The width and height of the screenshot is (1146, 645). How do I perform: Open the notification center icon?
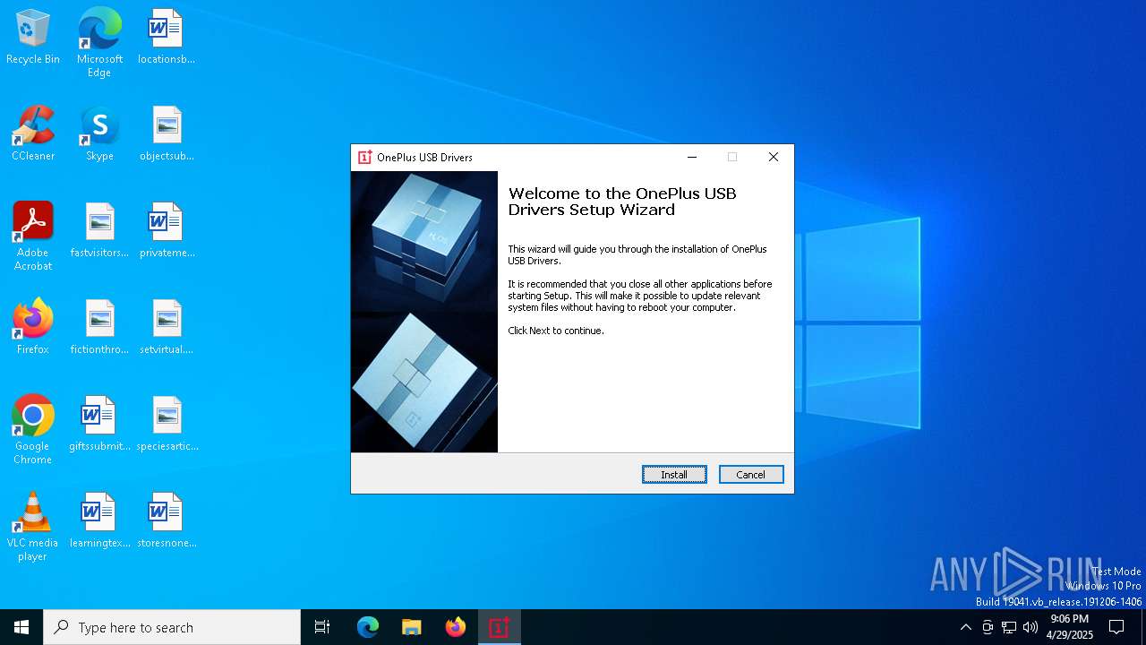(x=1116, y=627)
